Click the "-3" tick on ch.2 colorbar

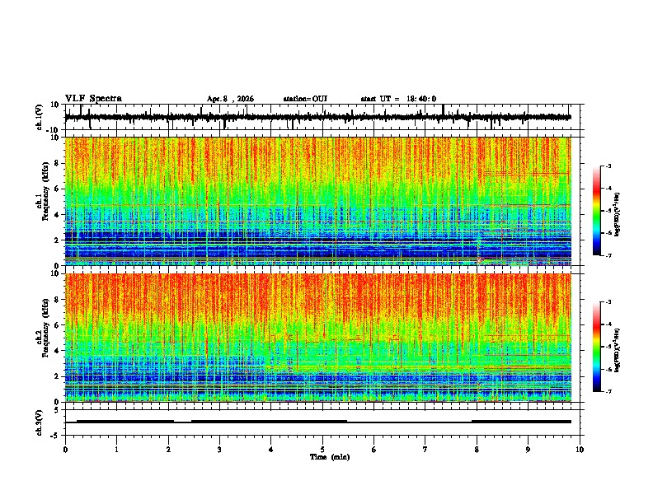pyautogui.click(x=608, y=302)
